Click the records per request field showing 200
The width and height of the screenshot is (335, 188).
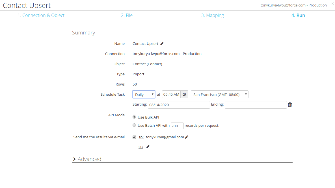coord(177,126)
